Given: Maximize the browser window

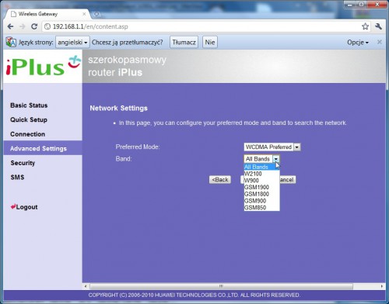Looking at the screenshot, I should (x=361, y=4).
